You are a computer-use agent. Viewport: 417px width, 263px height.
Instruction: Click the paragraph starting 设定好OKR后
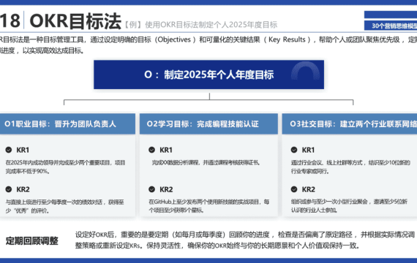point(245,240)
